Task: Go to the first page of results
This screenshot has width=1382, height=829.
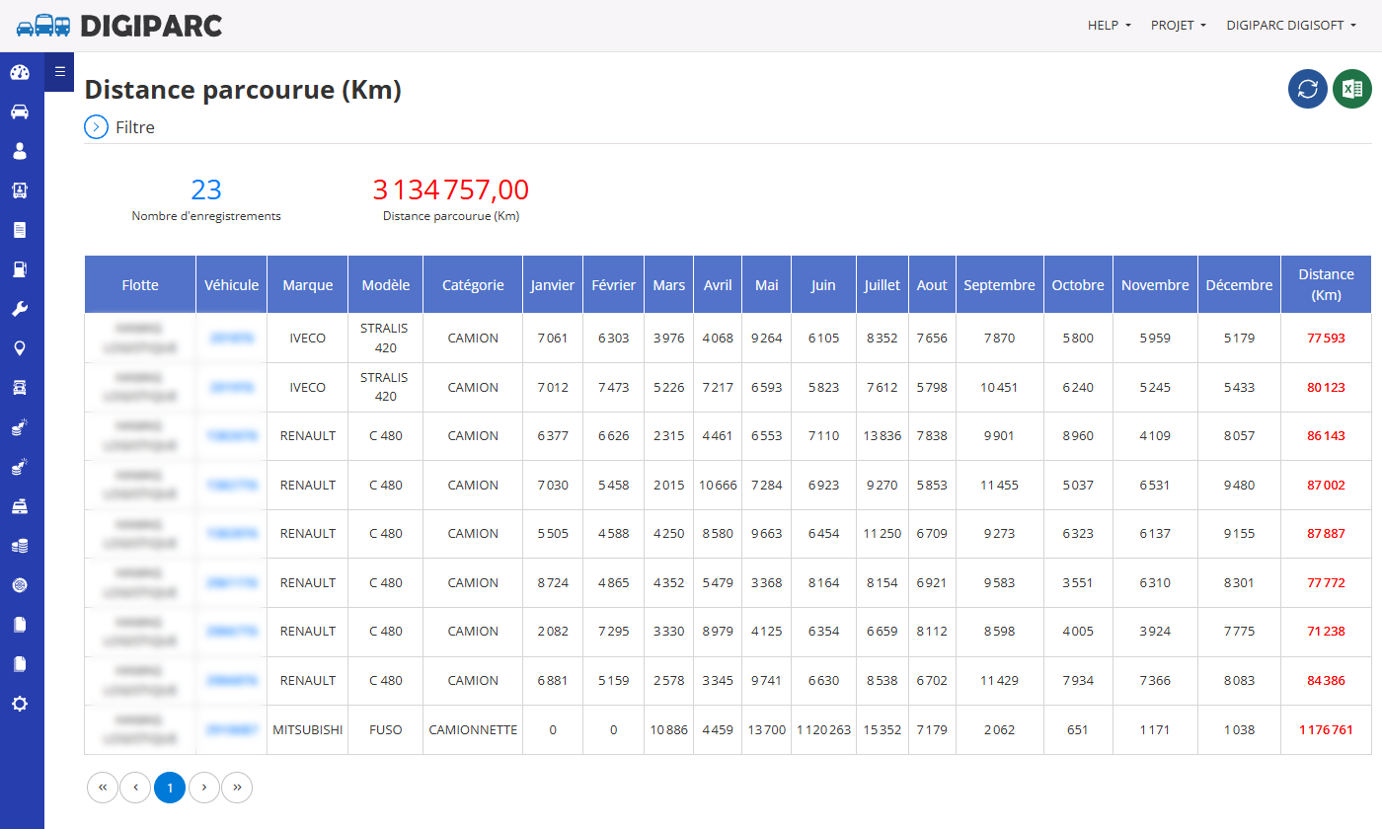Action: coord(103,788)
